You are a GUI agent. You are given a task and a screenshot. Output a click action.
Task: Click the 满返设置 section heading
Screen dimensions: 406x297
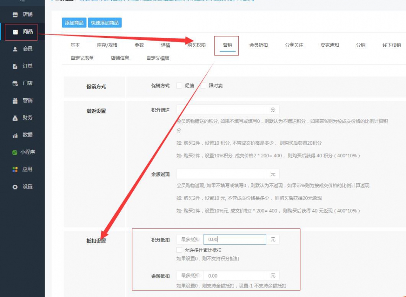[96, 111]
